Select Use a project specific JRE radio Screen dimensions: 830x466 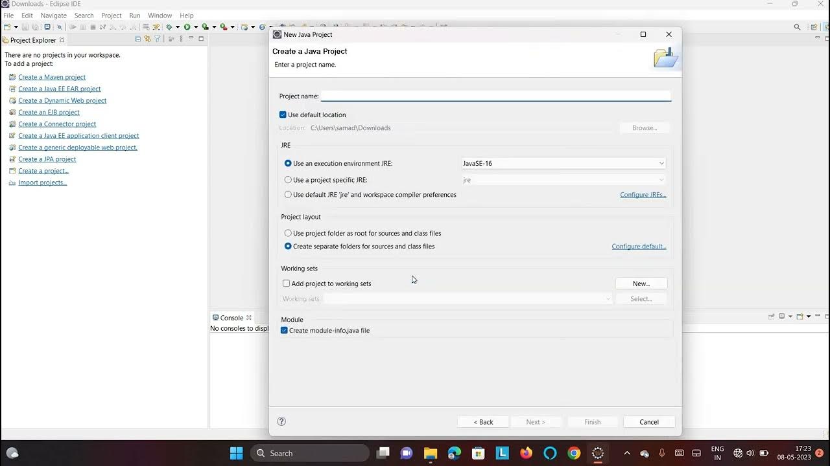(x=288, y=180)
